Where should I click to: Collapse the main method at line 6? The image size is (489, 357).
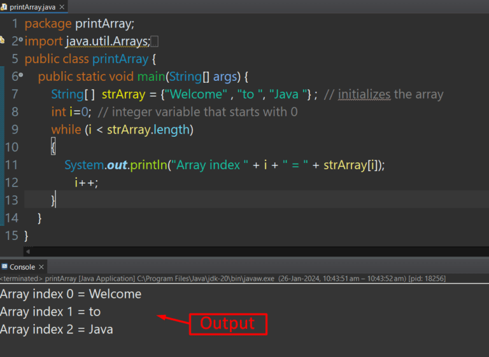[x=21, y=76]
